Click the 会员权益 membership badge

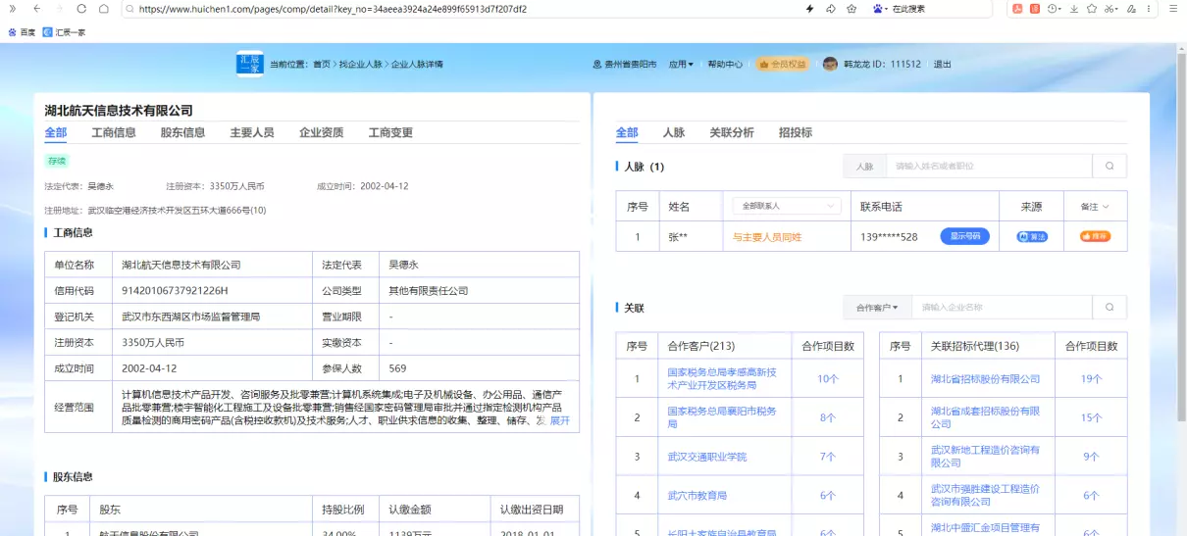(x=782, y=64)
